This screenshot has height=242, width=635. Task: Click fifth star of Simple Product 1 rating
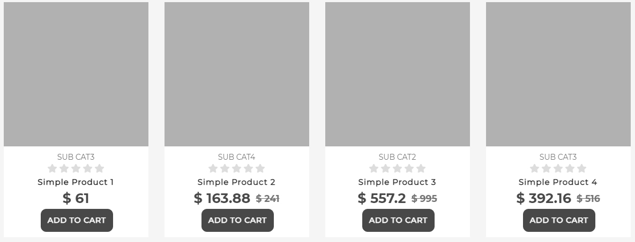click(x=100, y=169)
